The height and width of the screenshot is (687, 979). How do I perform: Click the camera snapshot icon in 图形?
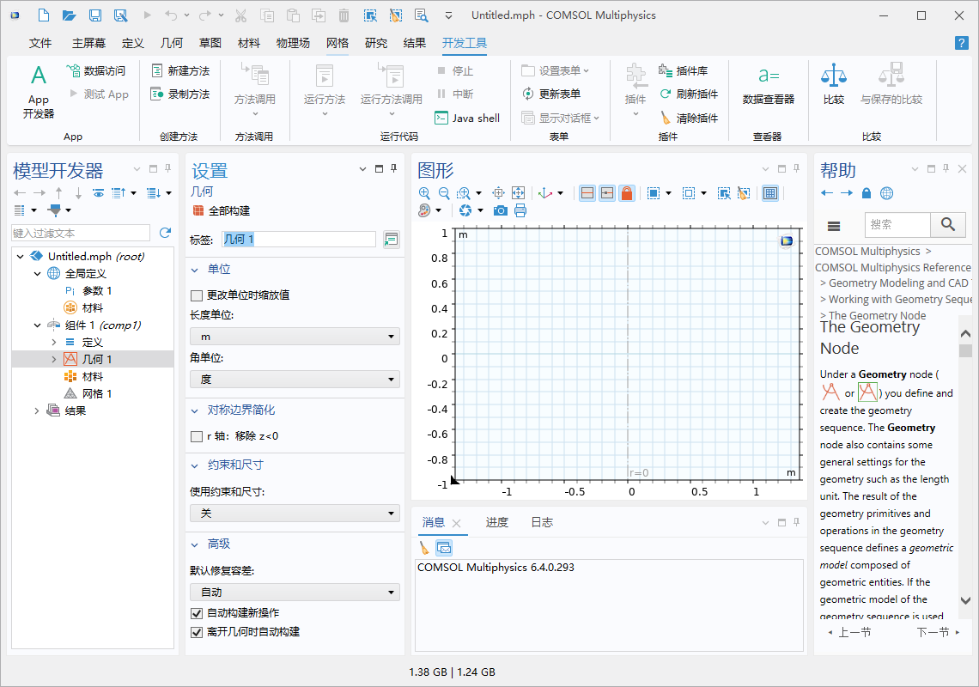[500, 210]
